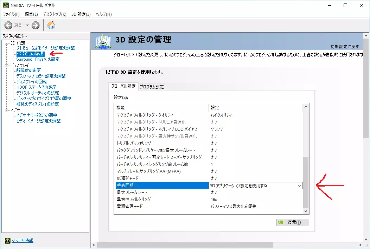Click the システム情報 info icon
This screenshot has height=249, width=370.
click(x=7, y=241)
